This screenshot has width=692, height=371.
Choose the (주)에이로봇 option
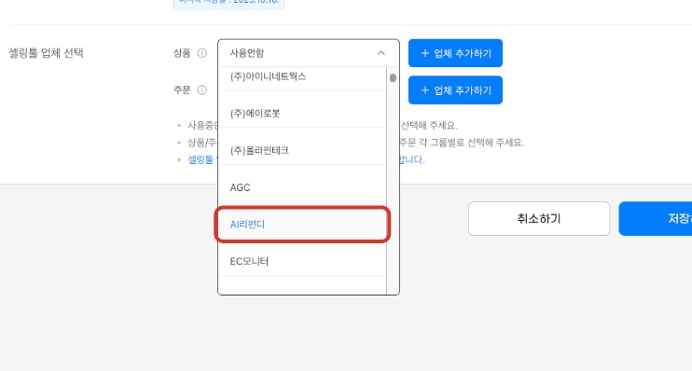click(x=302, y=114)
